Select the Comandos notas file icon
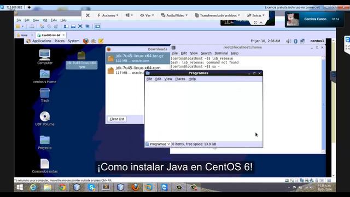The image size is (350, 197). pyautogui.click(x=45, y=166)
